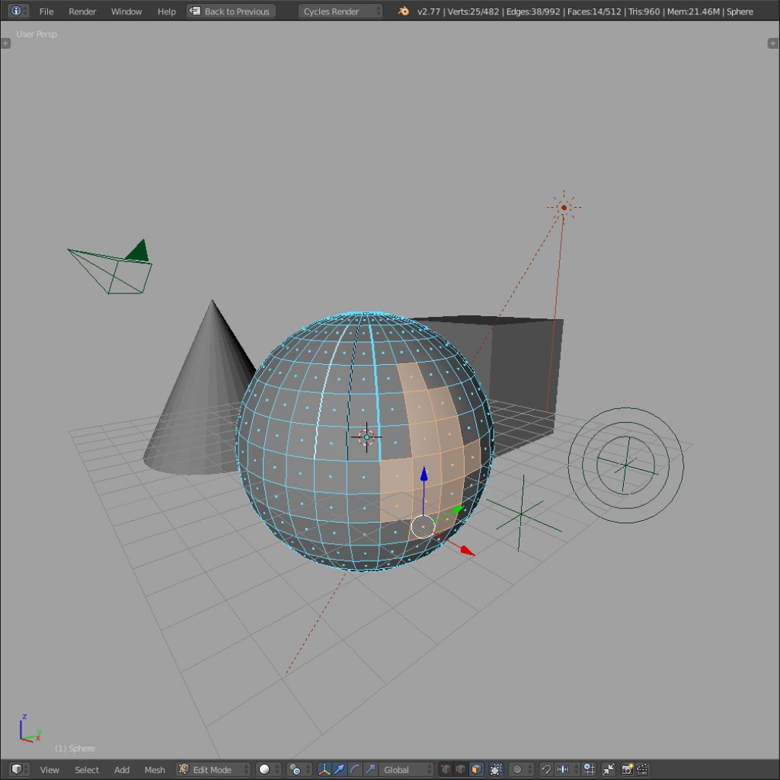780x780 pixels.
Task: Click the OpenGL render animation clapperboard icon
Action: [642, 769]
